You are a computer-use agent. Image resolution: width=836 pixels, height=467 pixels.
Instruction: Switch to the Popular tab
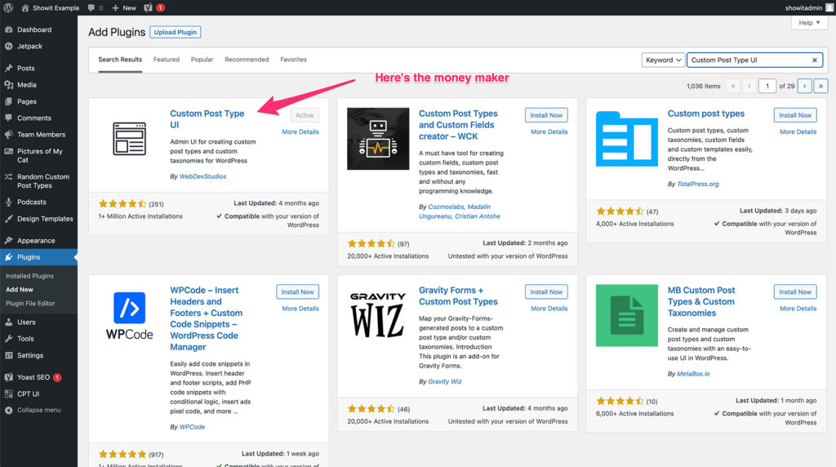pyautogui.click(x=202, y=60)
